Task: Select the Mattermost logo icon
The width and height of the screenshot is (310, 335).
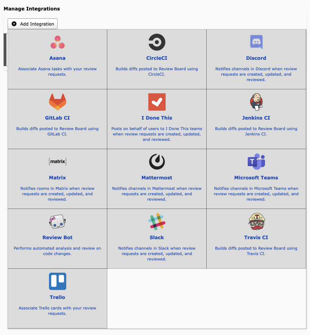Action: coord(157,161)
